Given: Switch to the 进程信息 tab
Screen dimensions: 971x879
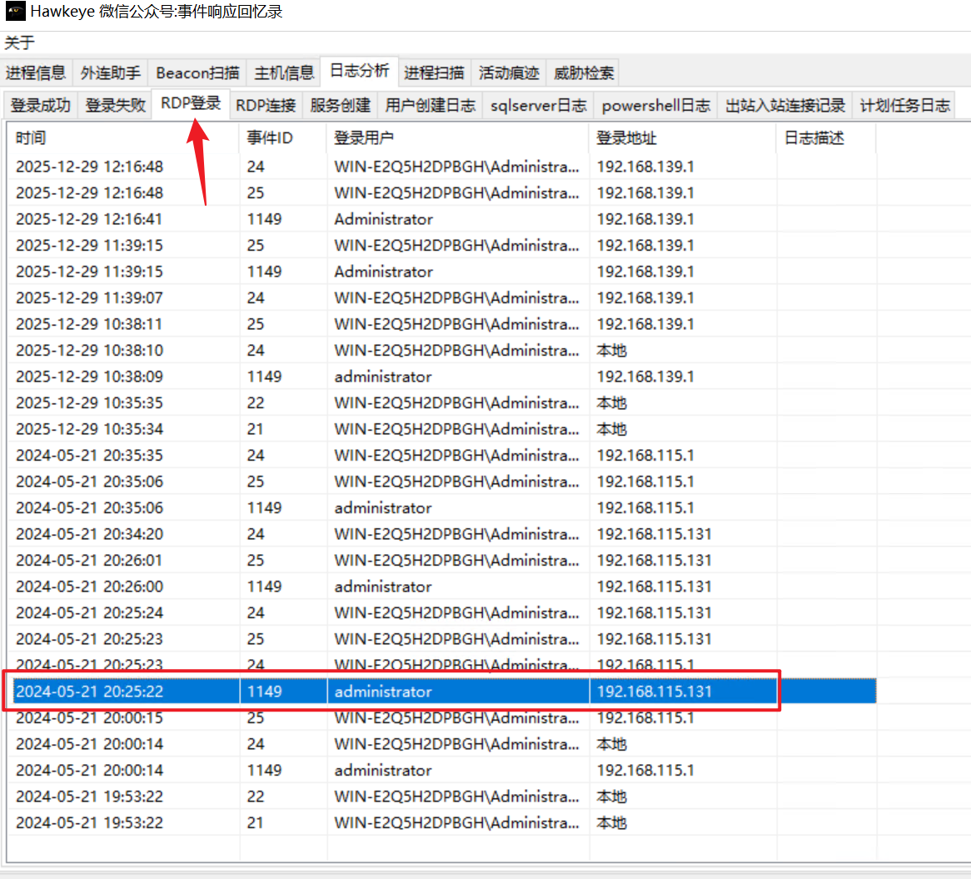Looking at the screenshot, I should (x=36, y=73).
